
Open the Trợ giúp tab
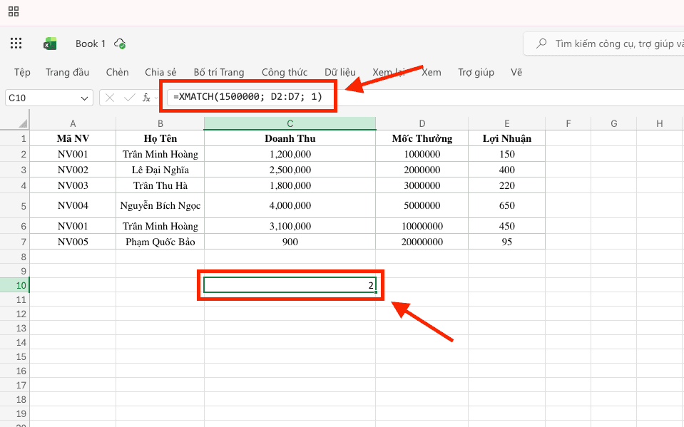click(476, 72)
